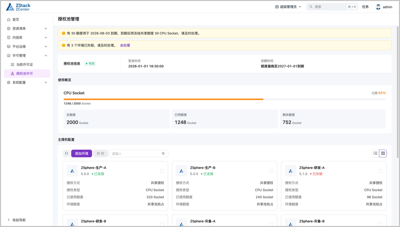The width and height of the screenshot is (400, 227).
Task: Click the ZSphere-灾备-A card title
Action: coord(203,221)
